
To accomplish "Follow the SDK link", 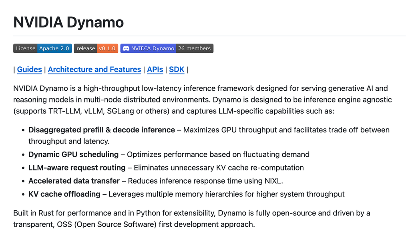I will [177, 70].
